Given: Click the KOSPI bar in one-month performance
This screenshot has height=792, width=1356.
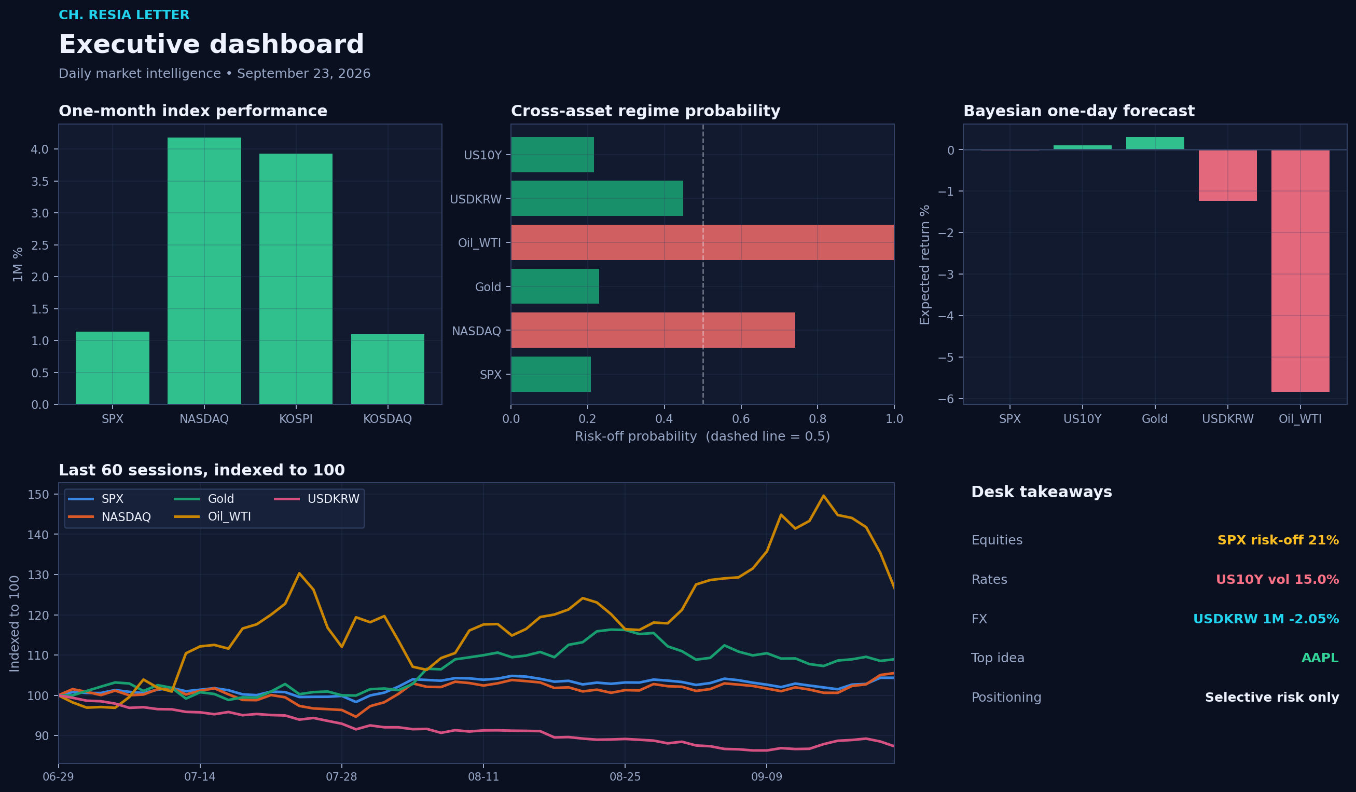Looking at the screenshot, I should tap(296, 279).
